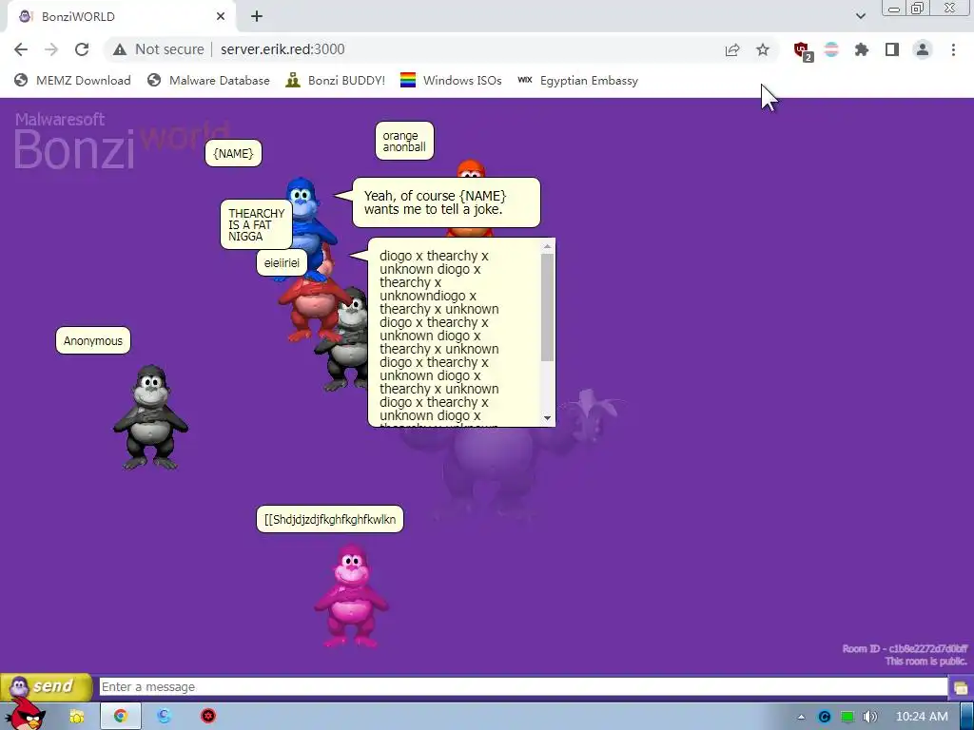Click the green tray icon

coord(847,717)
